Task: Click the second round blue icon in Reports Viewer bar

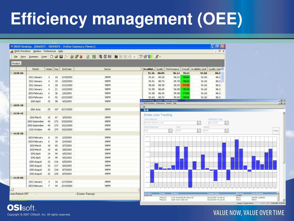Action: click(x=147, y=110)
